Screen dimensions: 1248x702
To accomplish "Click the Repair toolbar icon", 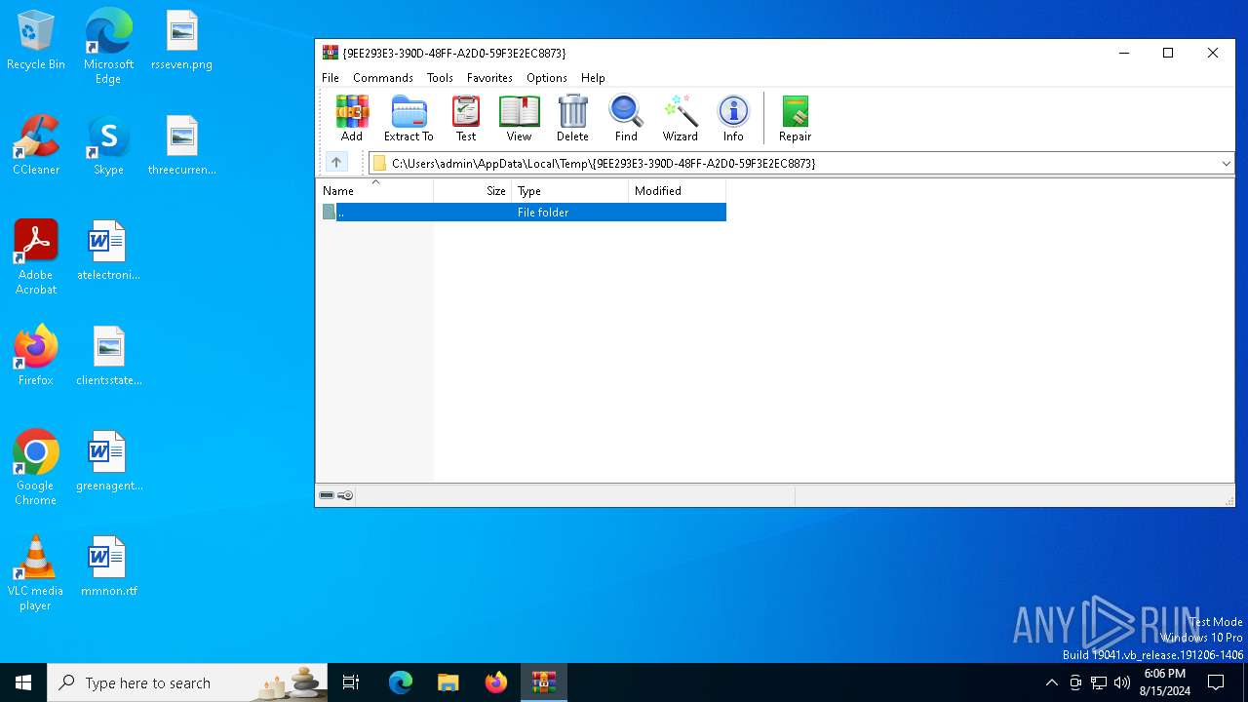I will [x=795, y=118].
